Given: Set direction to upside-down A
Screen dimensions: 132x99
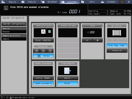Looking at the screenshot, I should [50, 51].
